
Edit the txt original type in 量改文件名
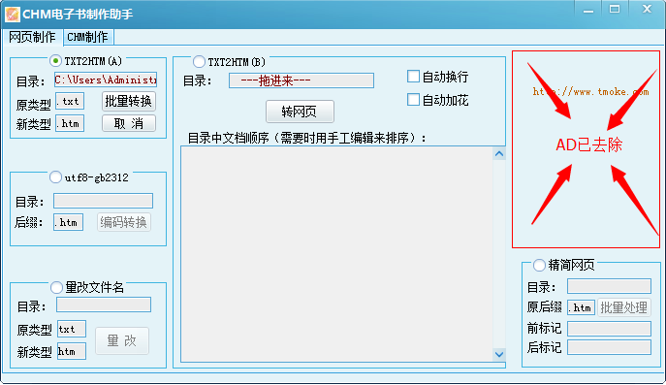pos(72,329)
